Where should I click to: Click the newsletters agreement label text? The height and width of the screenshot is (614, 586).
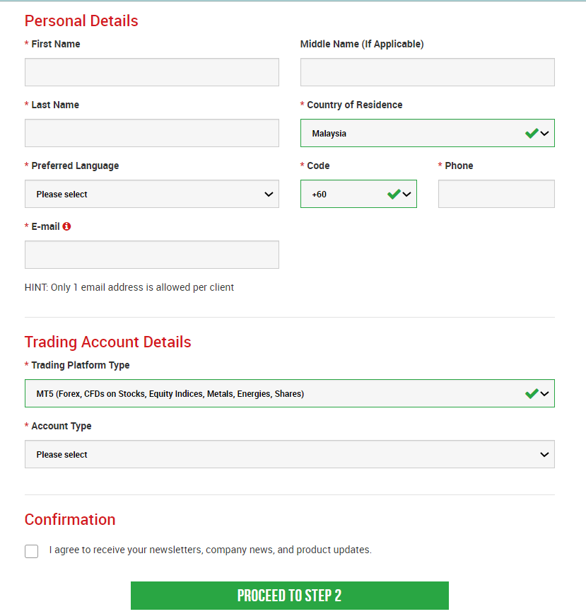pos(211,550)
